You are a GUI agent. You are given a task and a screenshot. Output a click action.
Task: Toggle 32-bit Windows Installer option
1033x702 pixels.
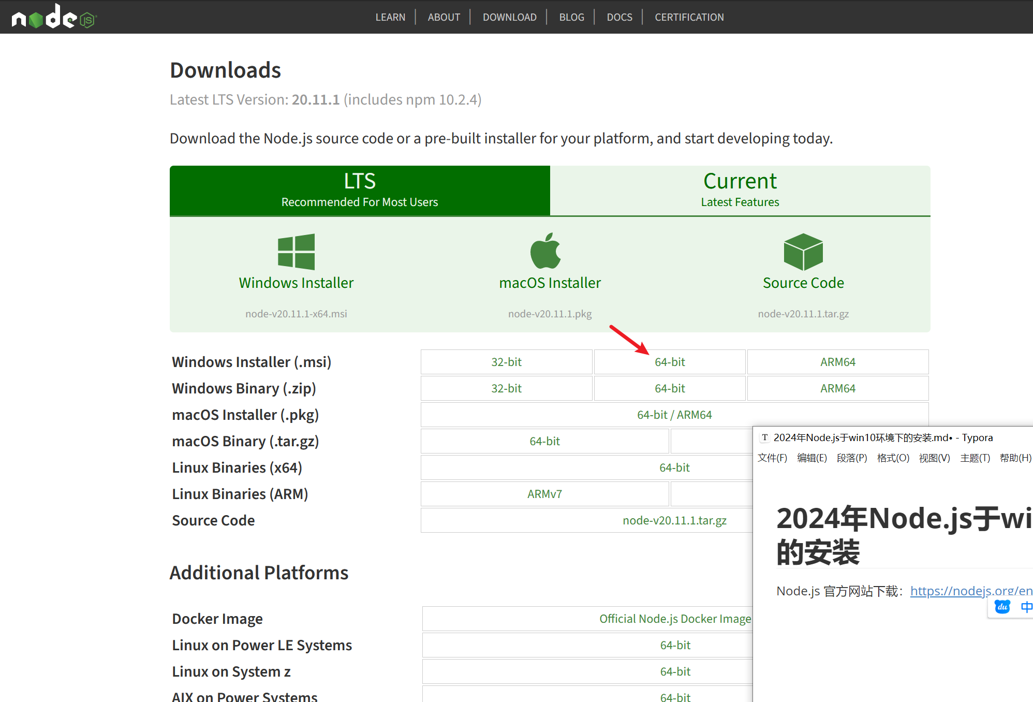[x=508, y=361]
